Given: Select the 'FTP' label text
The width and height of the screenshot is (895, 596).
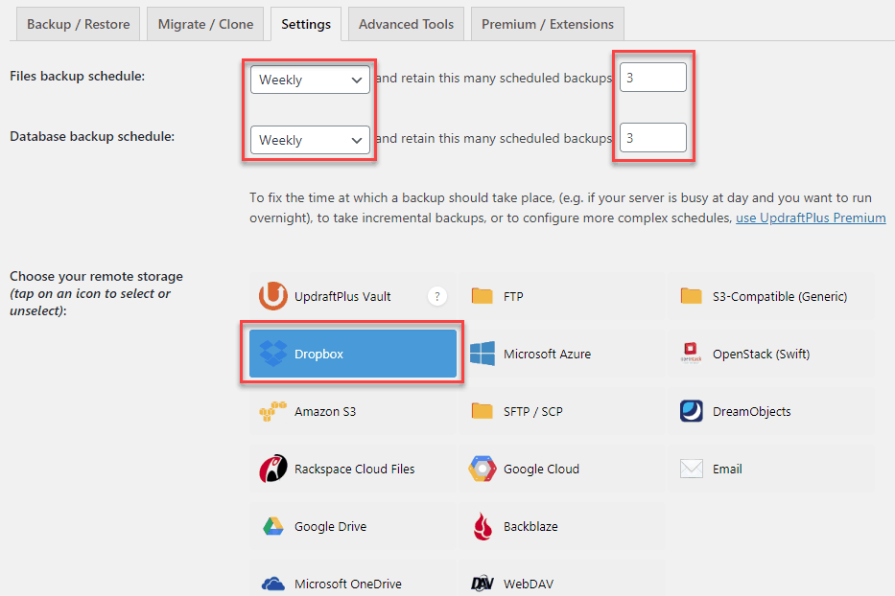Looking at the screenshot, I should coord(513,296).
